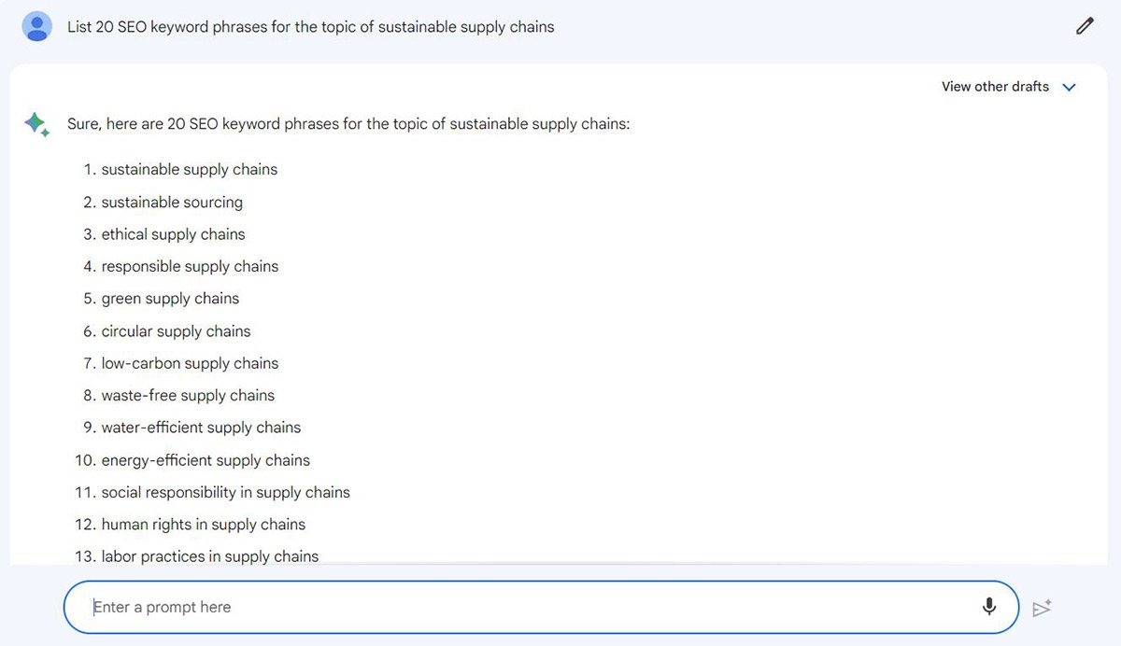Click the ethical supply chains entry
The width and height of the screenshot is (1121, 646).
[173, 234]
